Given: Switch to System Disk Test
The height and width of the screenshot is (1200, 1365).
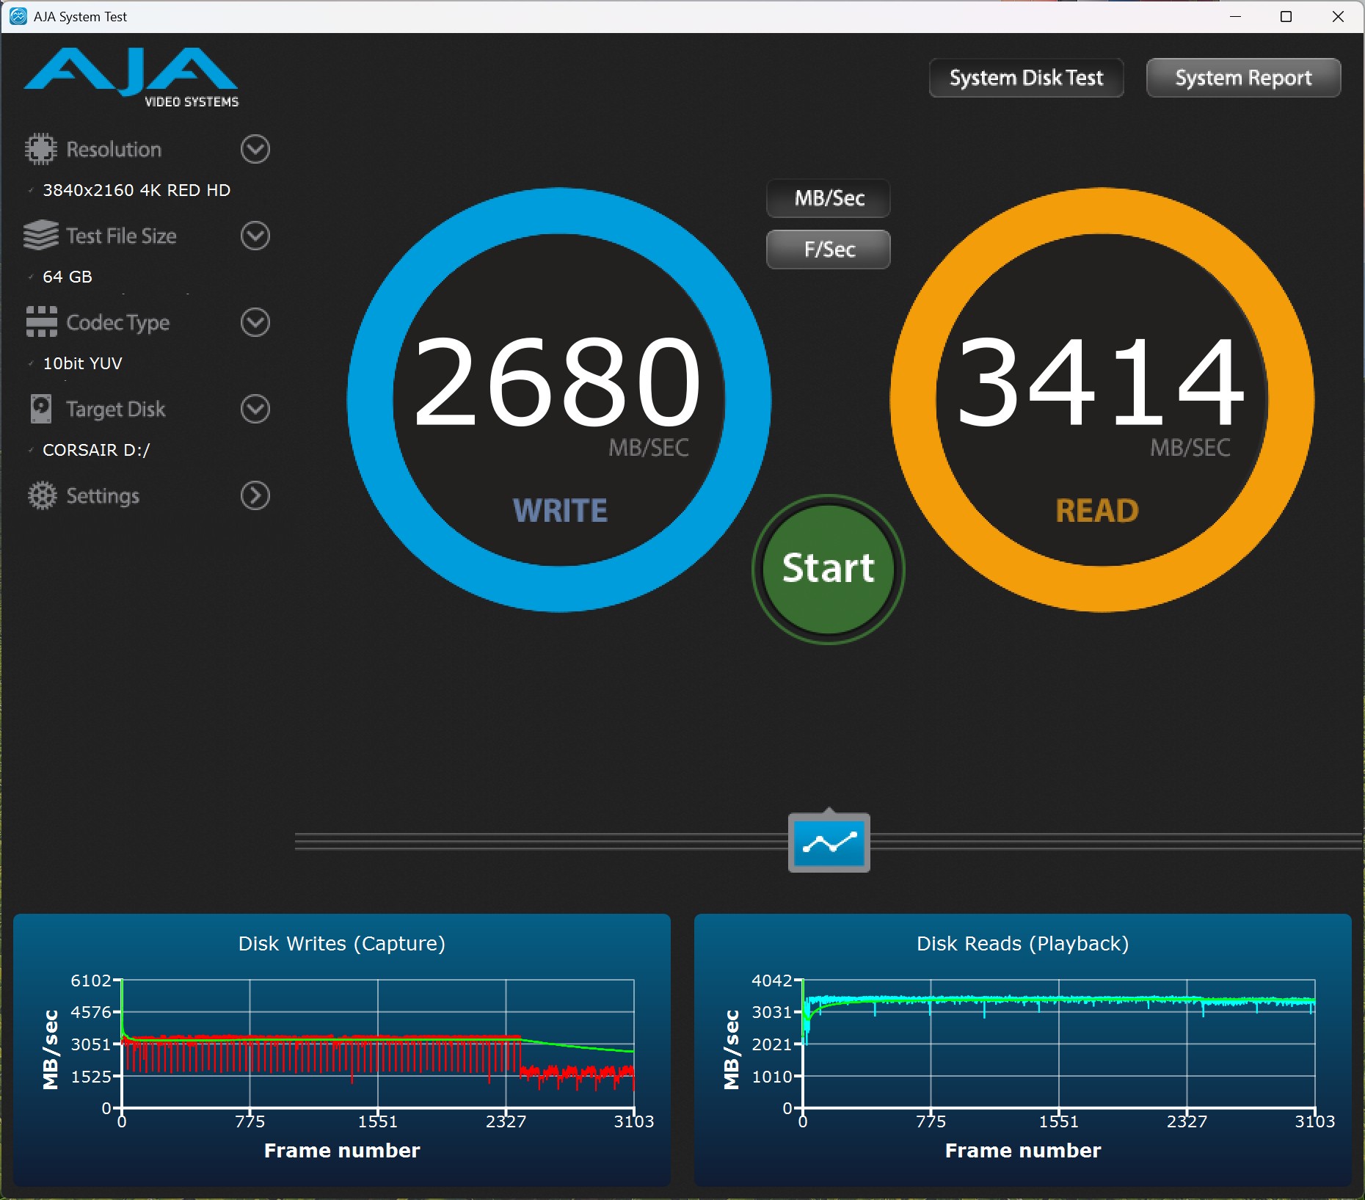Looking at the screenshot, I should point(1025,78).
